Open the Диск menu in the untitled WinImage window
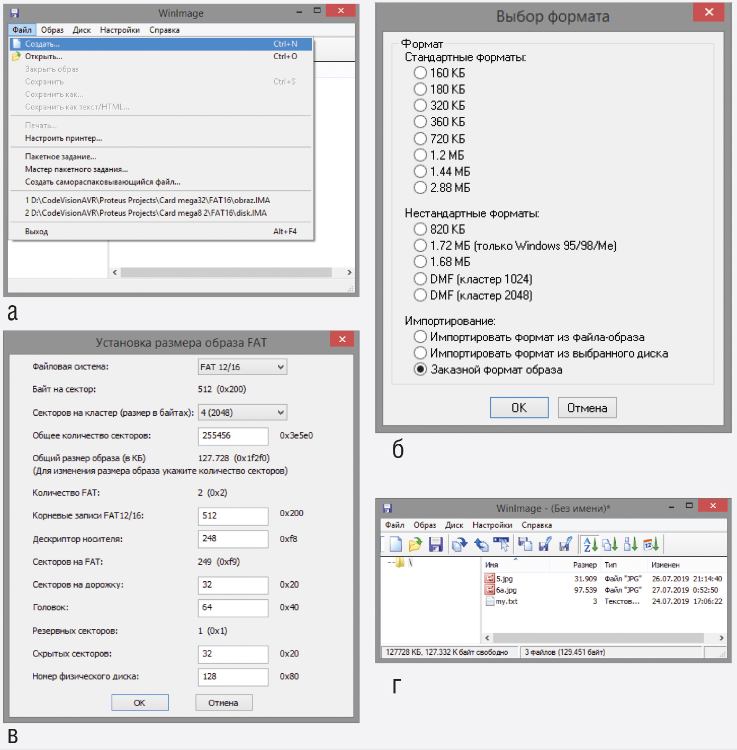 454,525
